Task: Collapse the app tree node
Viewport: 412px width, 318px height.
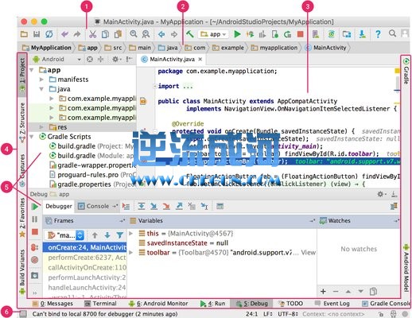Action: [32, 70]
